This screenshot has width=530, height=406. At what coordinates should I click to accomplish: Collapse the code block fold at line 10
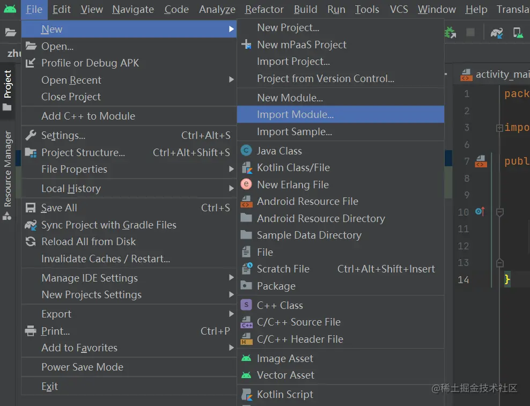pos(500,212)
